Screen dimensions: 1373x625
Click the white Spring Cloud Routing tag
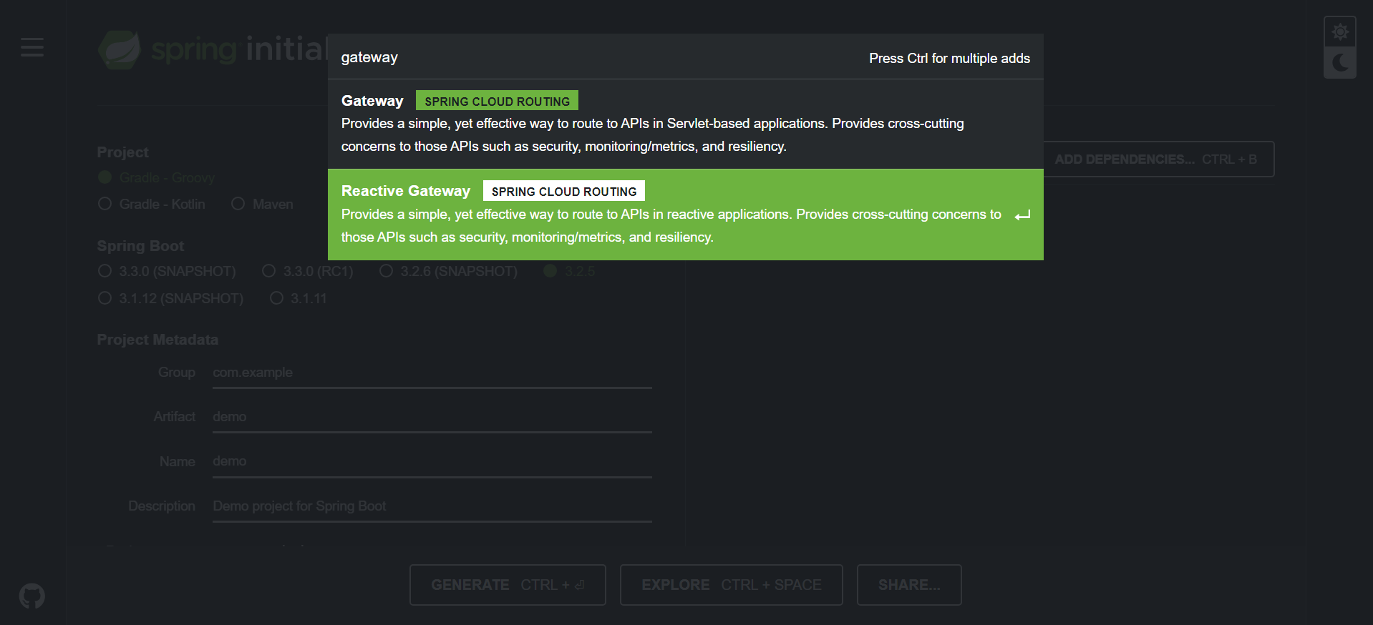click(564, 191)
